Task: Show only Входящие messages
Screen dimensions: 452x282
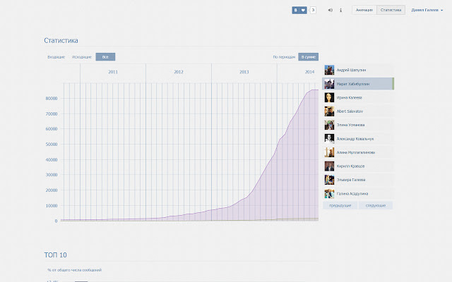Action: click(x=56, y=57)
